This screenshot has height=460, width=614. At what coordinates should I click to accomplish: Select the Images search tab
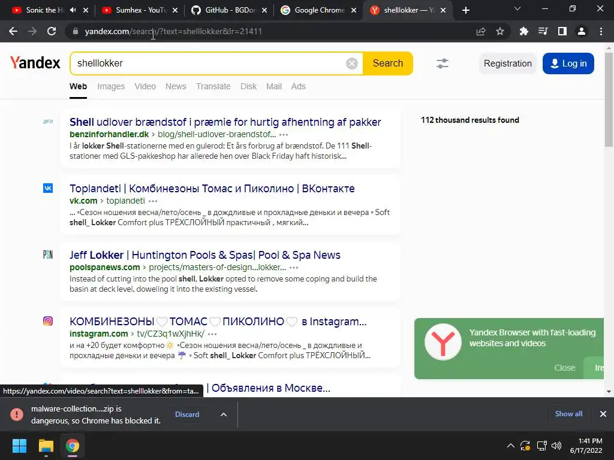point(111,86)
